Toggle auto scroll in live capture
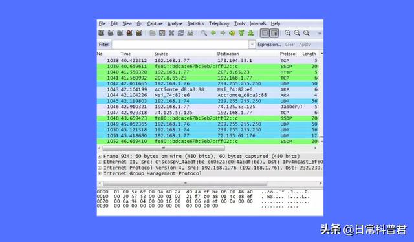The width and height of the screenshot is (414, 242). click(274, 33)
